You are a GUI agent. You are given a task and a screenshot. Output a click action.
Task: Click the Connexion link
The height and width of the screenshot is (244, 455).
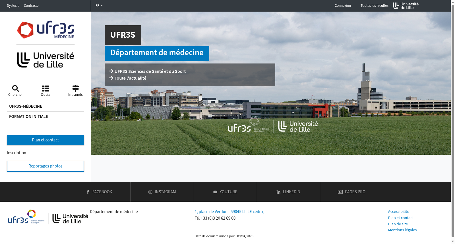(x=343, y=6)
